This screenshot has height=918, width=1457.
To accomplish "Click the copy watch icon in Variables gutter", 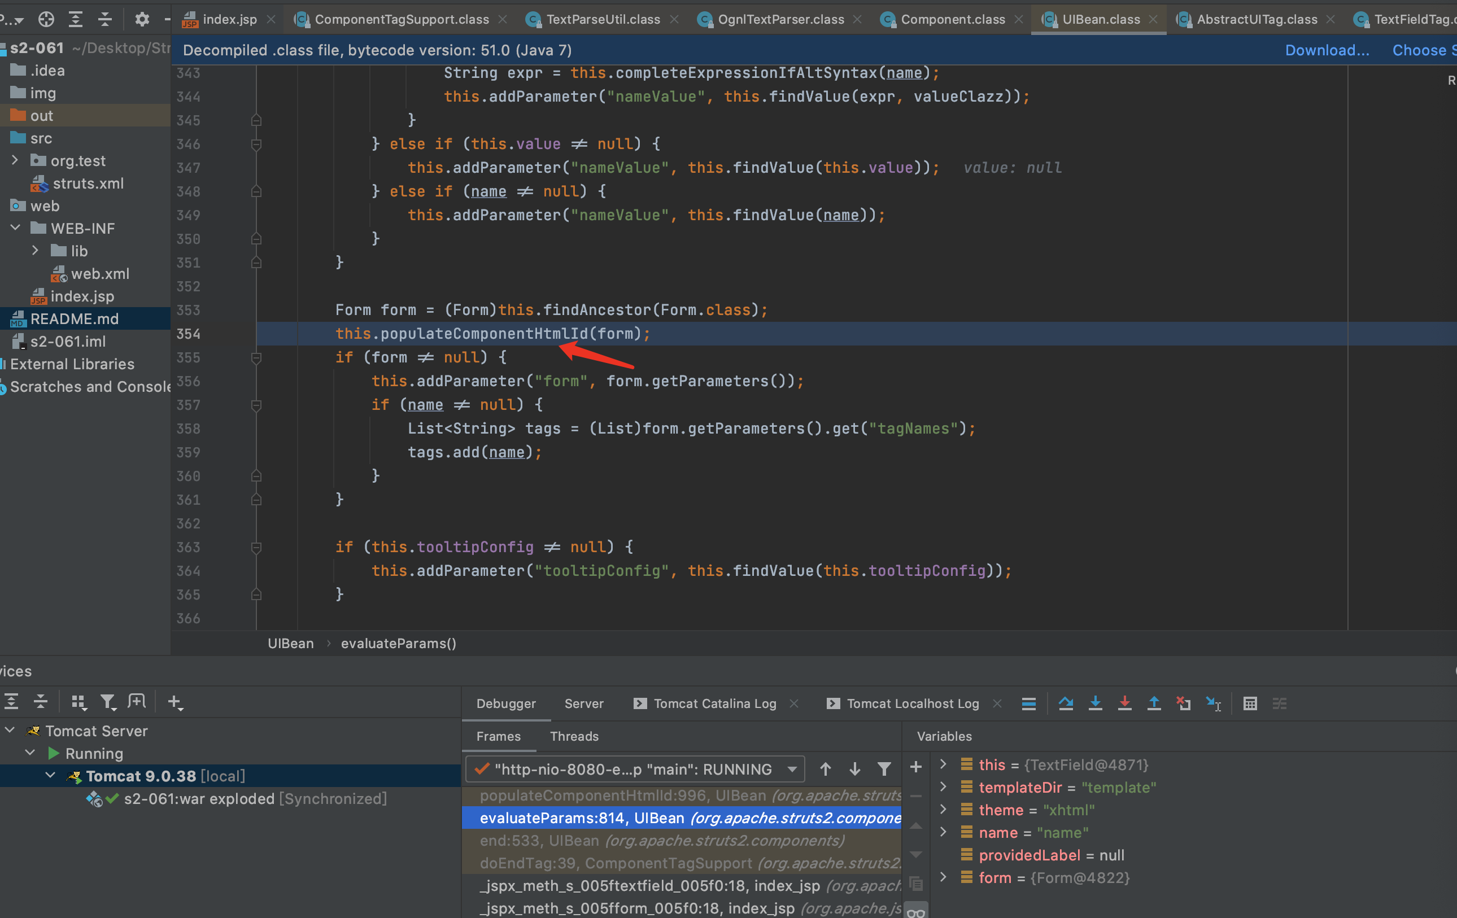I will [916, 884].
